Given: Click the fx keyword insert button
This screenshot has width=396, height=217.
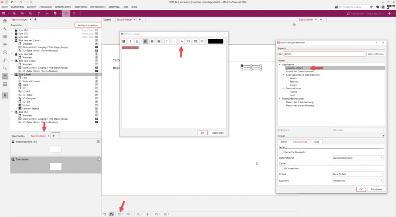Looking at the screenshot, I should coord(182,41).
